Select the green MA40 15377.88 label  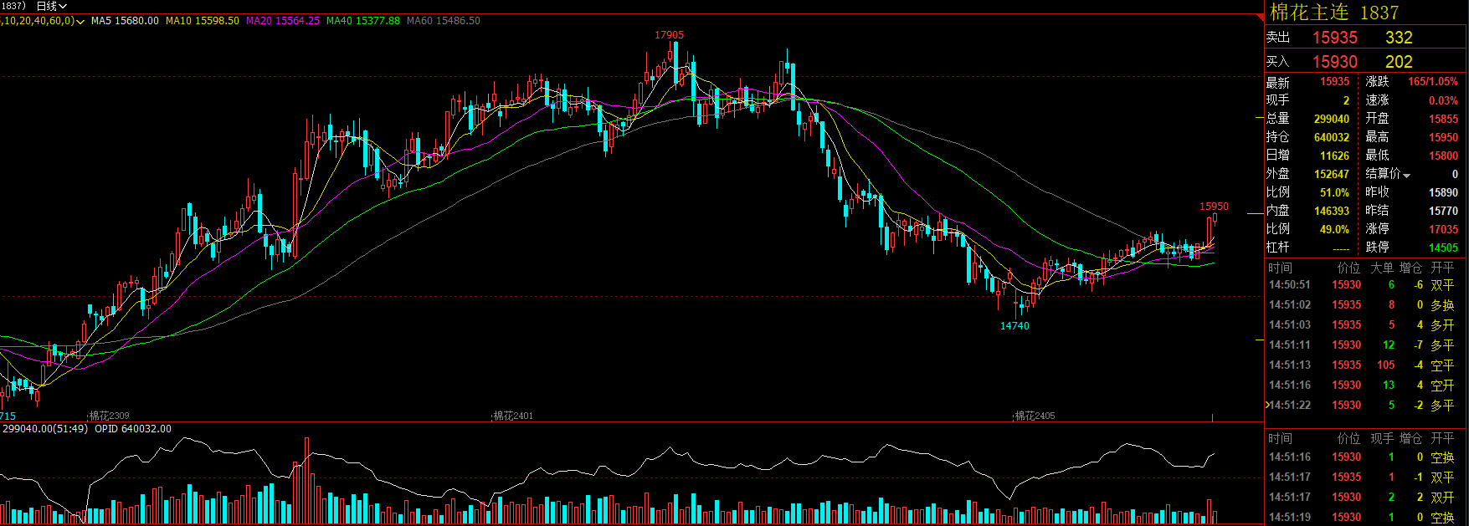coord(362,21)
